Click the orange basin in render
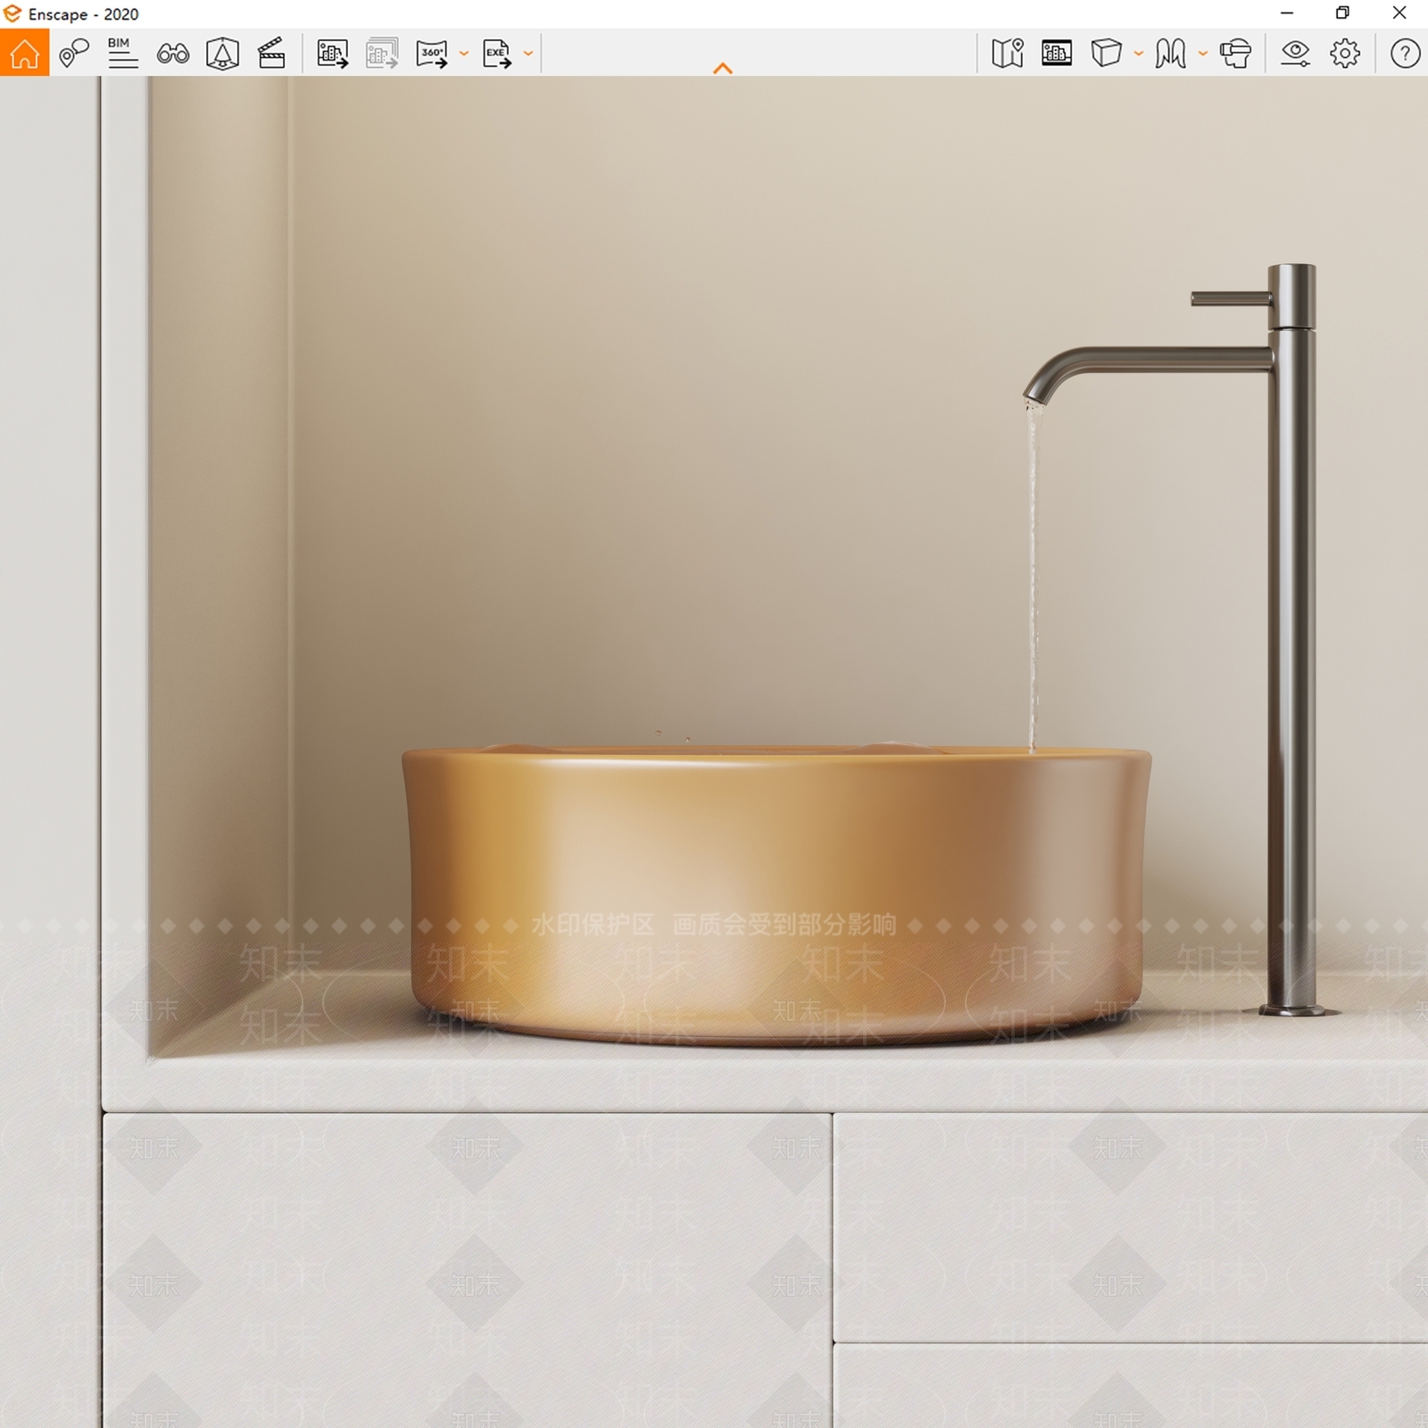The height and width of the screenshot is (1428, 1428). (x=776, y=895)
